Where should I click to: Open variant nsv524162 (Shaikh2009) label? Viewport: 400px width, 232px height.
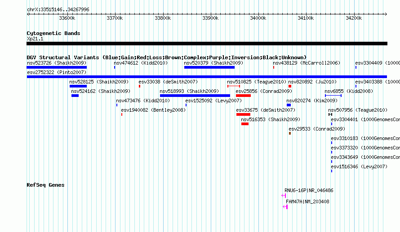(101, 91)
